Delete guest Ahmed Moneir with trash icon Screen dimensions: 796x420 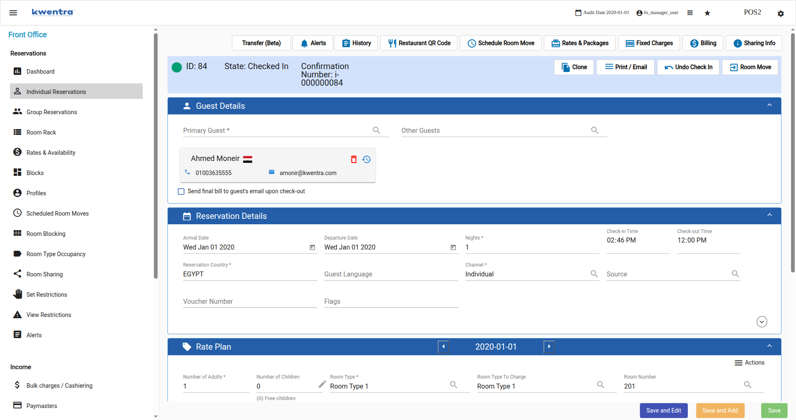pyautogui.click(x=354, y=159)
